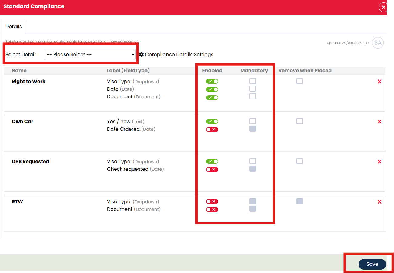Check Mandatory for Own Car Yes / now

tap(253, 121)
